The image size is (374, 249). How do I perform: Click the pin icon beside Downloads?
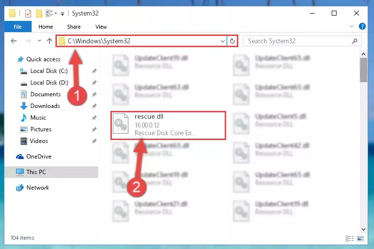pyautogui.click(x=94, y=106)
